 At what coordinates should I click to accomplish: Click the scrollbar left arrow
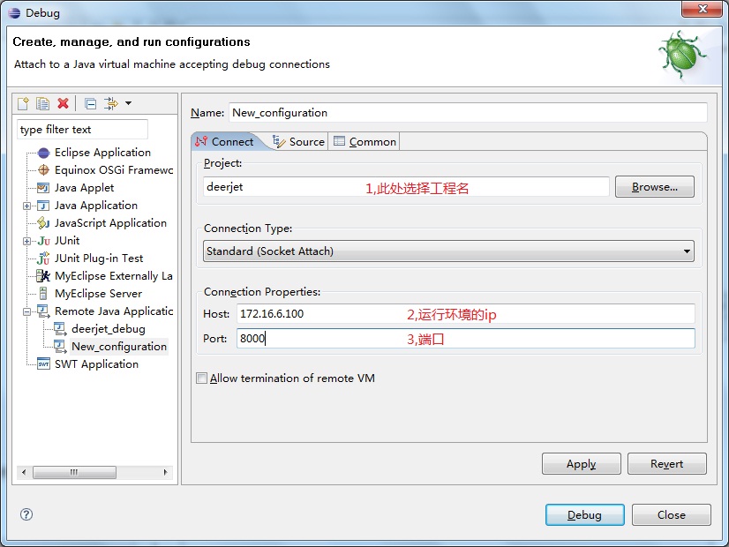(x=24, y=473)
